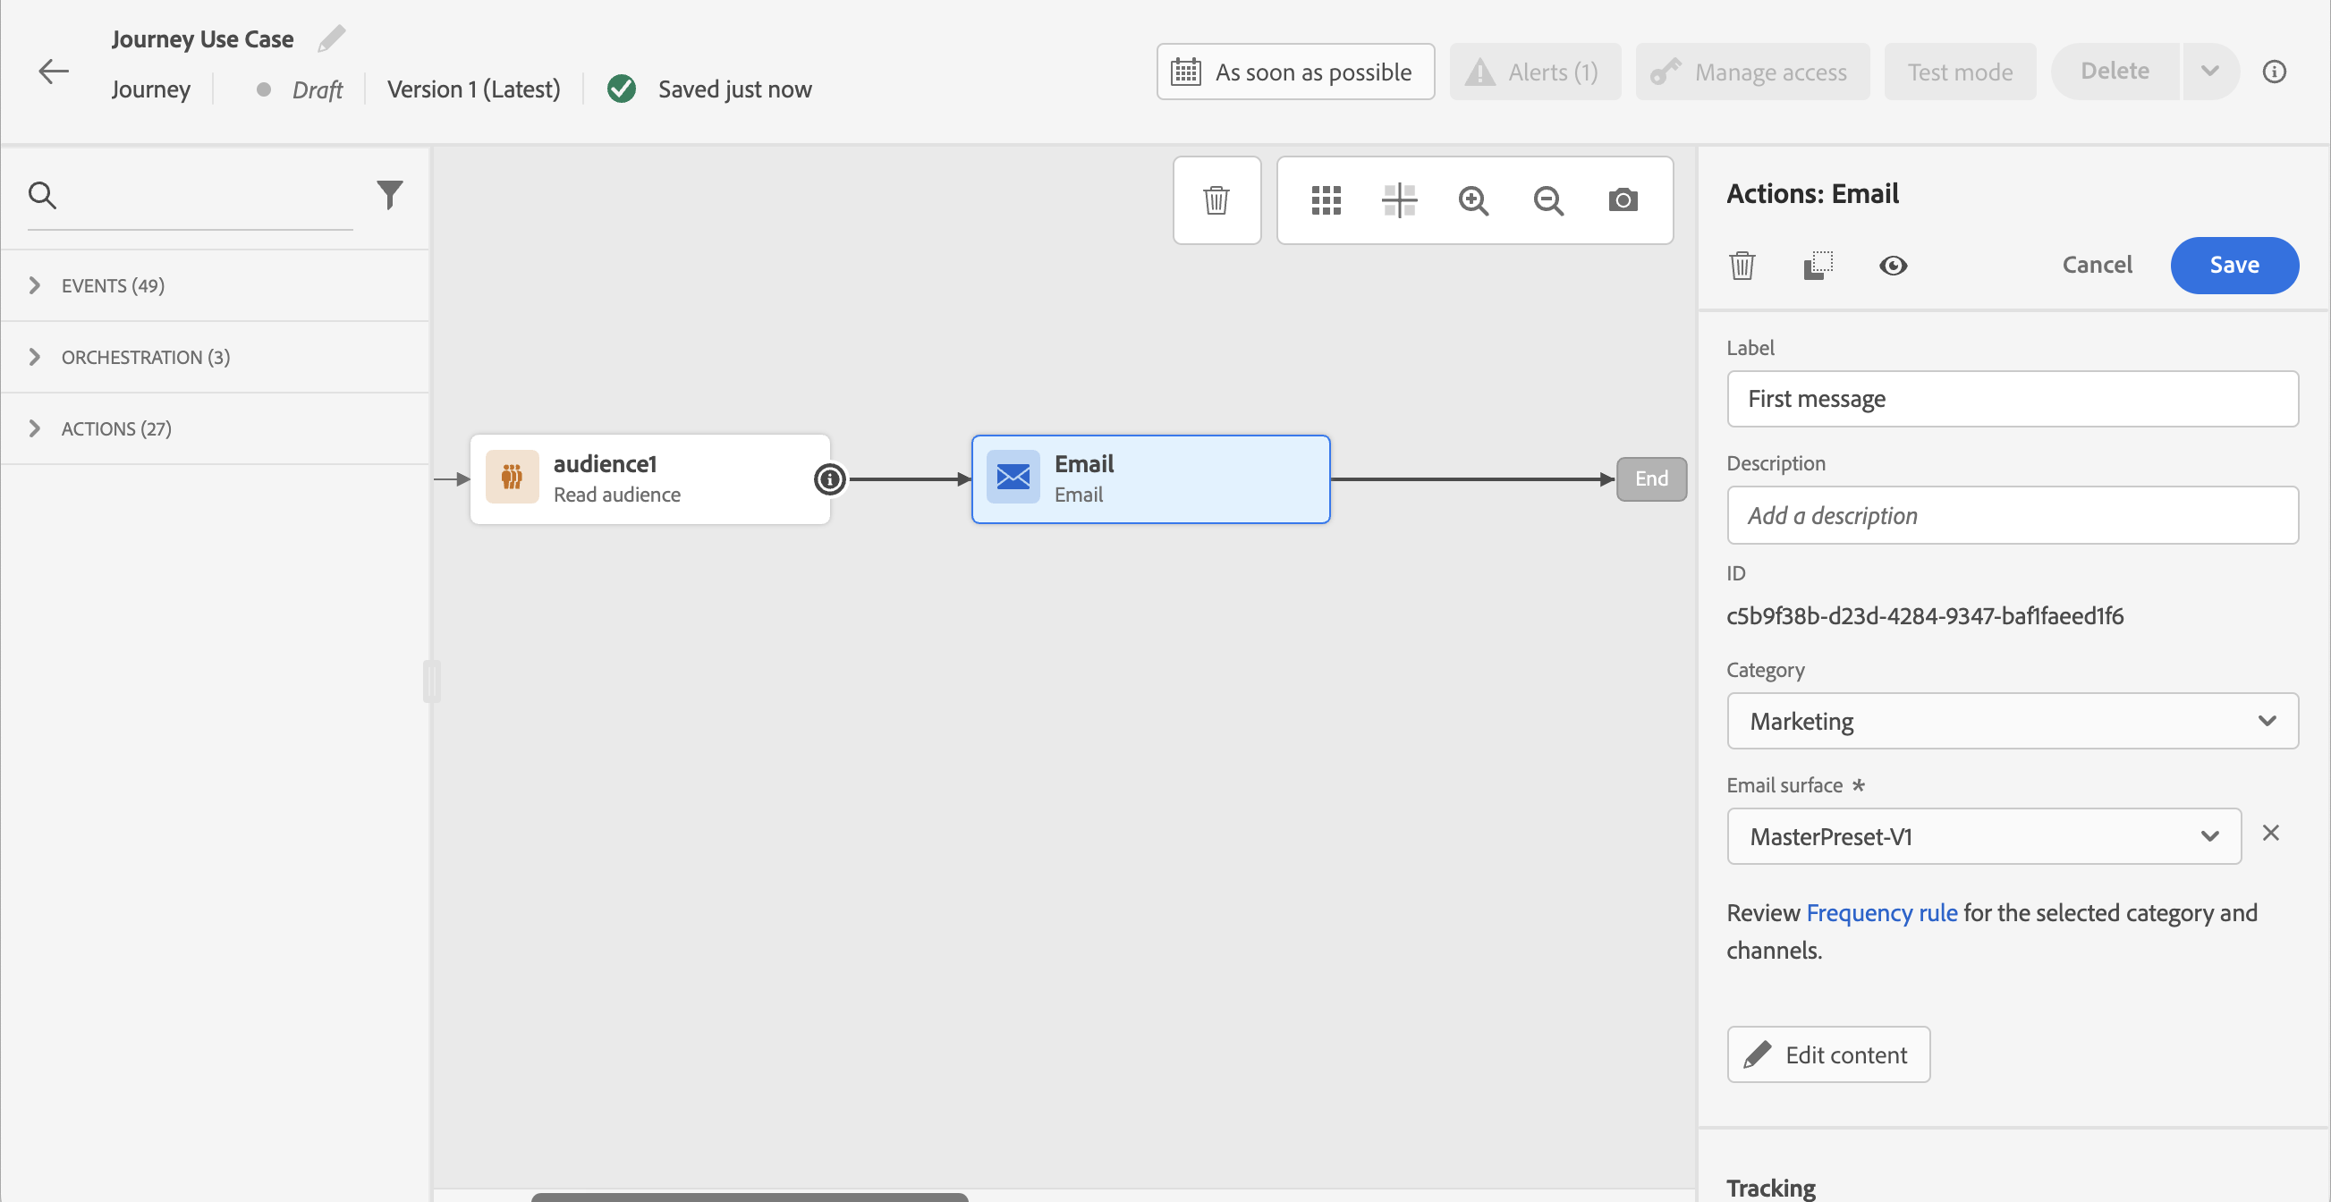
Task: Toggle the canvas grid dots icon
Action: 1326,199
